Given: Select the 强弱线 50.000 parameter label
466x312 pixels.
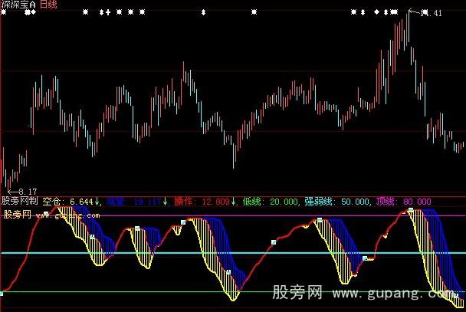Looking at the screenshot, I should click(338, 202).
